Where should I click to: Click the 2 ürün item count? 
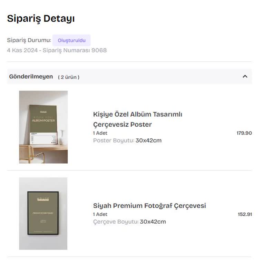coord(69,77)
